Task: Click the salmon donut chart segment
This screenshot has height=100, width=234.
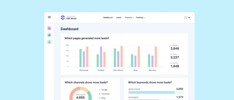Action: click(x=73, y=92)
